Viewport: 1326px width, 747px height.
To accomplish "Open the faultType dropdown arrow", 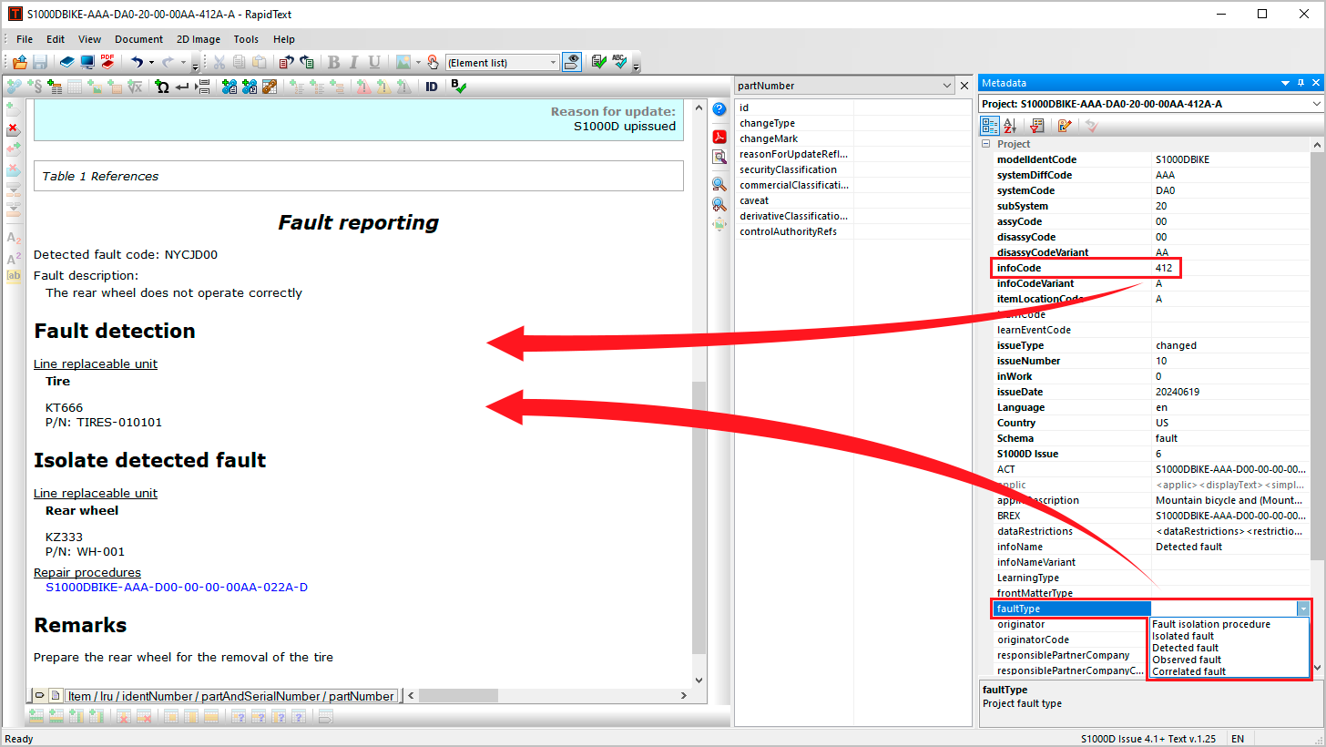I will click(x=1304, y=609).
